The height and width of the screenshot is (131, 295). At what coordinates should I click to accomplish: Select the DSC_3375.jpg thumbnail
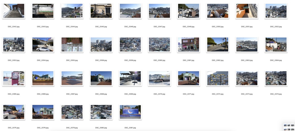pos(14,112)
